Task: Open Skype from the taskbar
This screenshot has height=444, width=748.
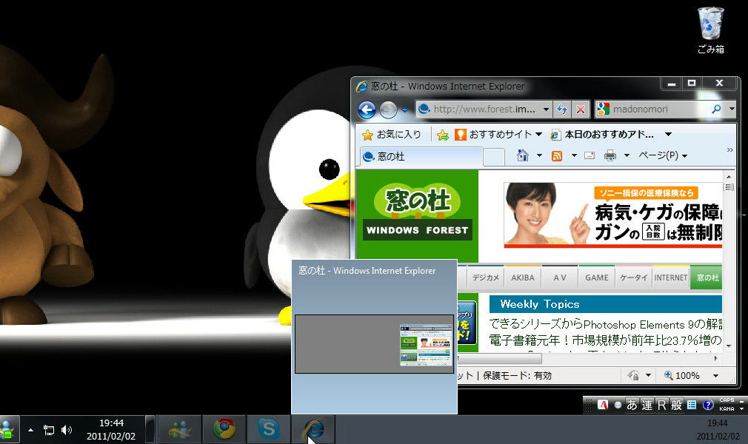Action: pyautogui.click(x=269, y=429)
